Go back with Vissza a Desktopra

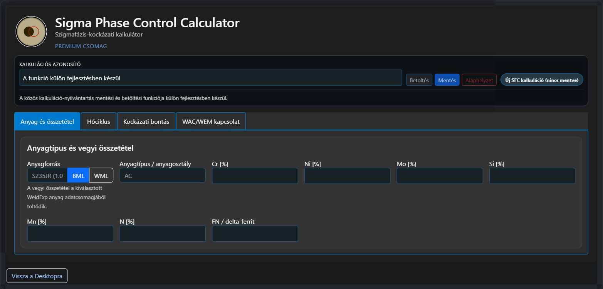37,276
